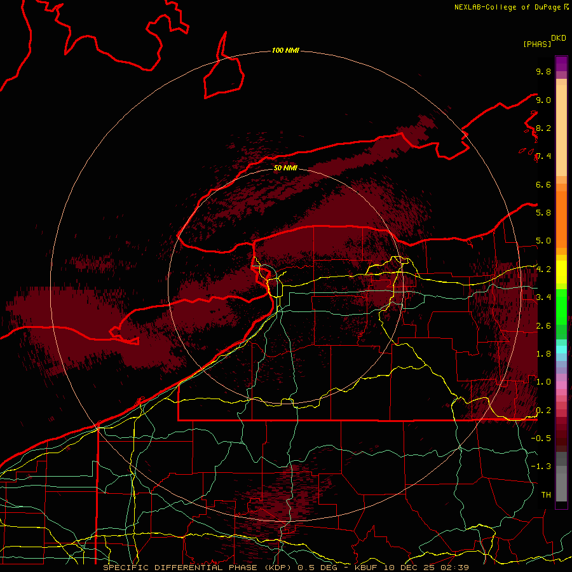Image resolution: width=572 pixels, height=572 pixels.
Task: Click the orange band of the color bar
Action: pos(561,219)
